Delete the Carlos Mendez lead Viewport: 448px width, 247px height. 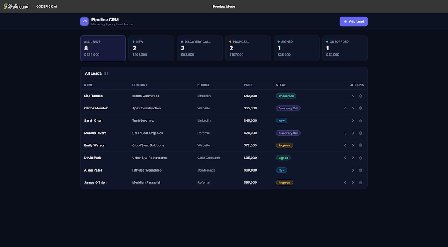pyautogui.click(x=360, y=108)
